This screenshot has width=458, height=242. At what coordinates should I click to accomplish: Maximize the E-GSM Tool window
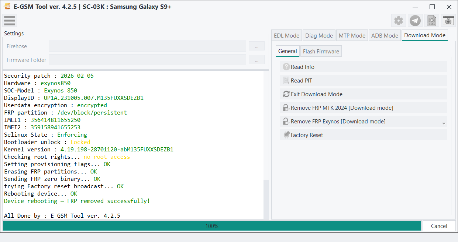(432, 7)
